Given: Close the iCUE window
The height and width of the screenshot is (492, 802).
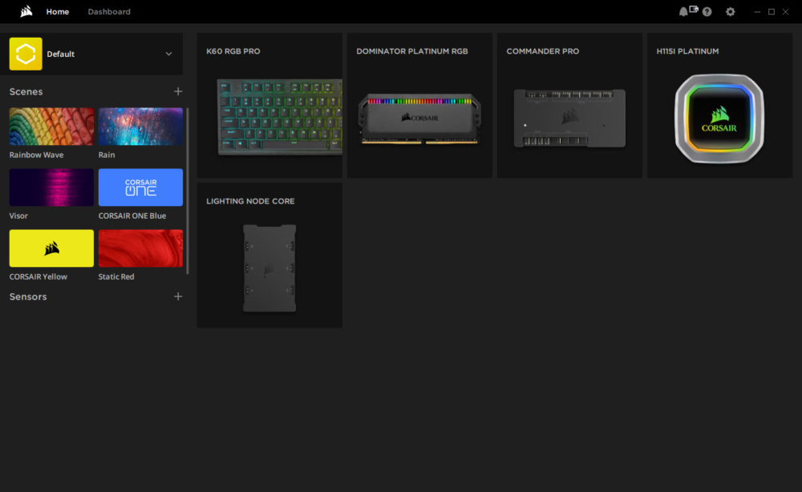Looking at the screenshot, I should (786, 12).
